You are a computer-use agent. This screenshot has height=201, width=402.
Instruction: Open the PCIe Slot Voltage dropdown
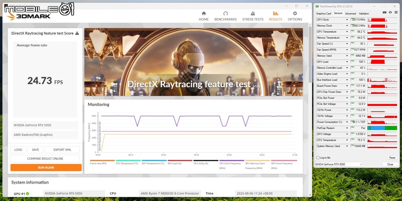(347, 104)
